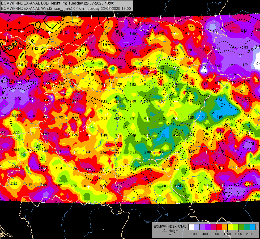Image resolution: width=260 pixels, height=239 pixels.
Task: Click the '5.52' wind shear value
Action: (133, 85)
